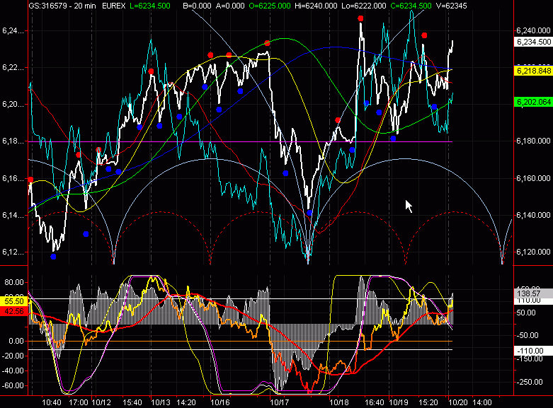
Task: Click the 6,18... left price axis label
Action: click(x=13, y=141)
